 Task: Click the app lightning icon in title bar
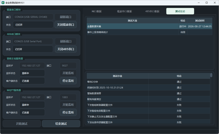[x=3, y=3]
